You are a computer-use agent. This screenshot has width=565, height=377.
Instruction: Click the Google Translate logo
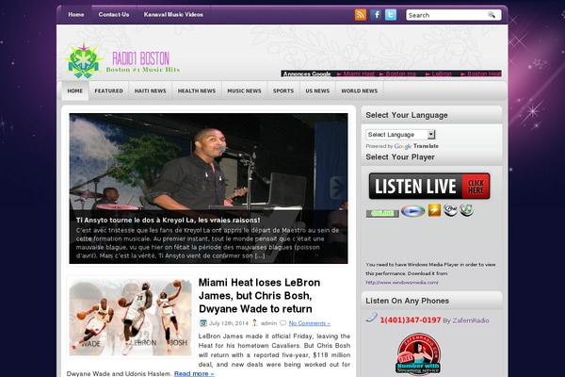point(403,146)
